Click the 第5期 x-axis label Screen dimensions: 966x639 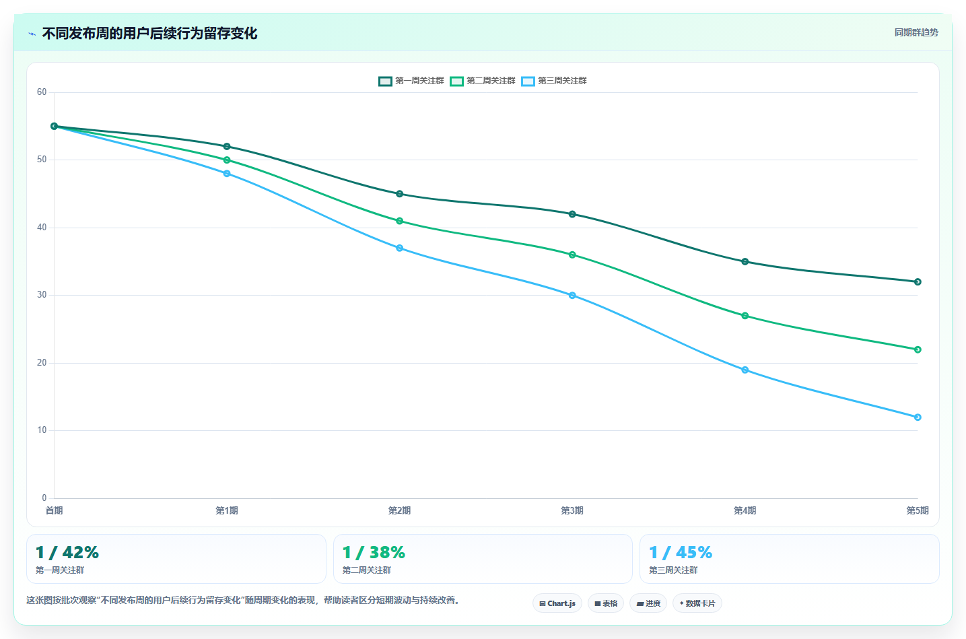[918, 510]
